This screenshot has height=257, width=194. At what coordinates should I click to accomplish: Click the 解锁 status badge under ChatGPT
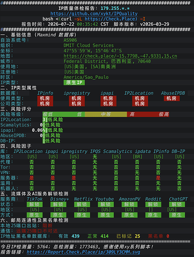click(177, 205)
